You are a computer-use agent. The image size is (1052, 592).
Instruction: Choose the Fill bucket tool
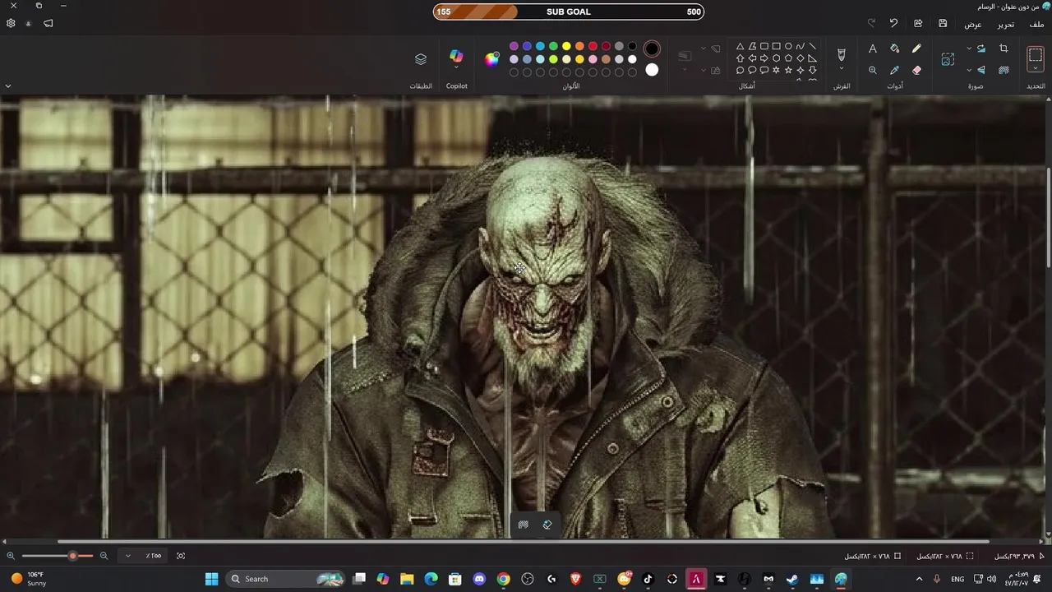coord(895,49)
